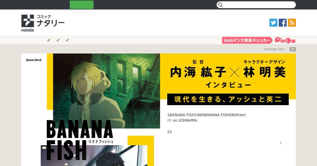Open the RSS feed icon
Image resolution: width=317 pixels, height=166 pixels.
click(292, 23)
